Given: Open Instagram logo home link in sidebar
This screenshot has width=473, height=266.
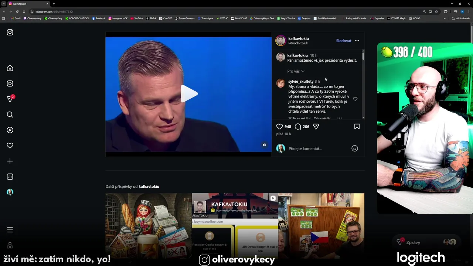Looking at the screenshot, I should 10,33.
